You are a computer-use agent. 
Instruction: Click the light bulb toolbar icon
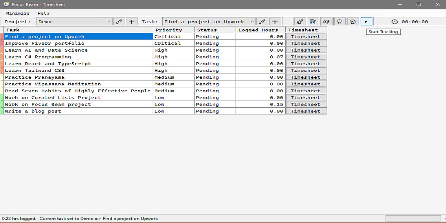[x=339, y=22]
